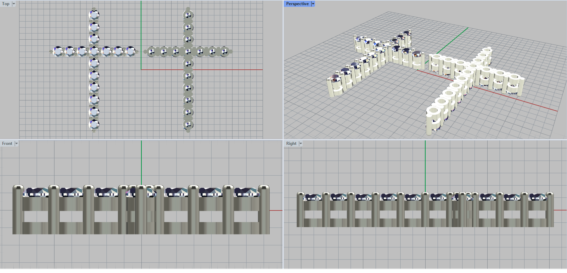
Task: Pick the leftmost prong in Right view
Action: [301, 209]
